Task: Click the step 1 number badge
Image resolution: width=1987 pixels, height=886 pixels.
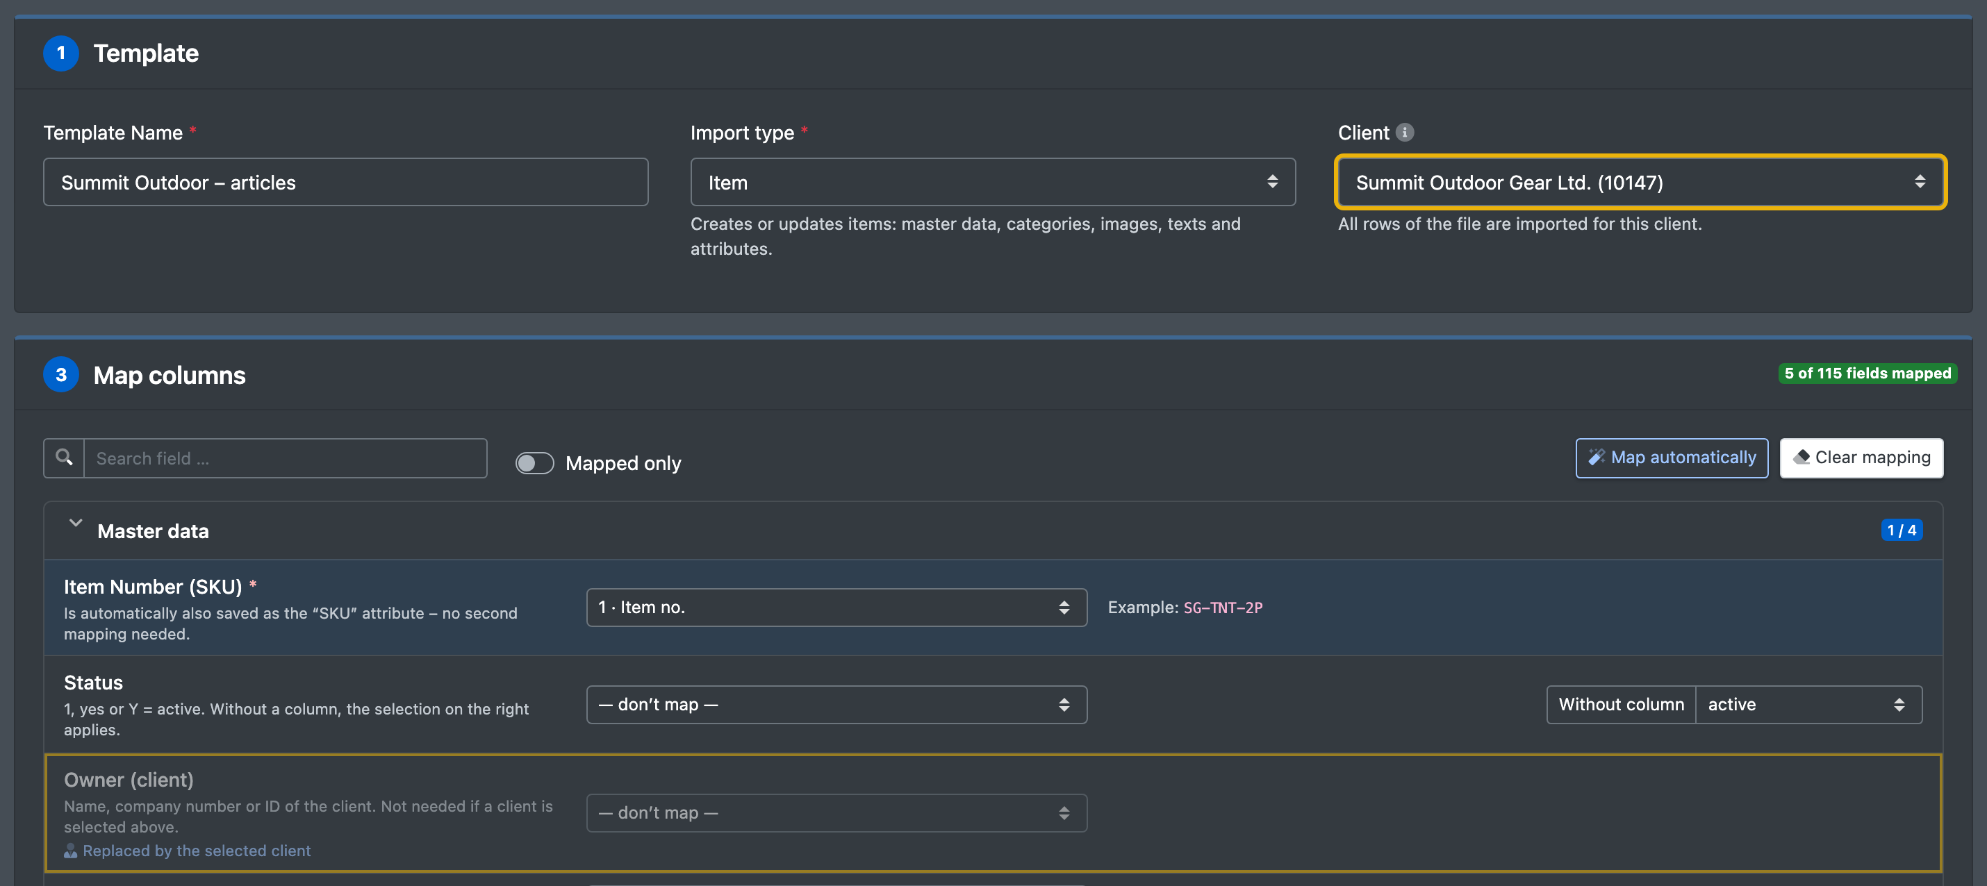Action: (61, 53)
